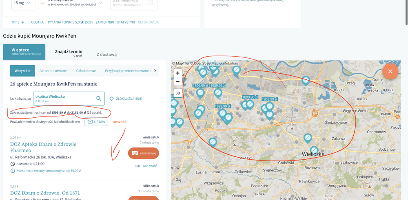Click ul. Reformacka 26 lok. 03A address
Image resolution: width=408 pixels, height=200 pixels.
41,157
